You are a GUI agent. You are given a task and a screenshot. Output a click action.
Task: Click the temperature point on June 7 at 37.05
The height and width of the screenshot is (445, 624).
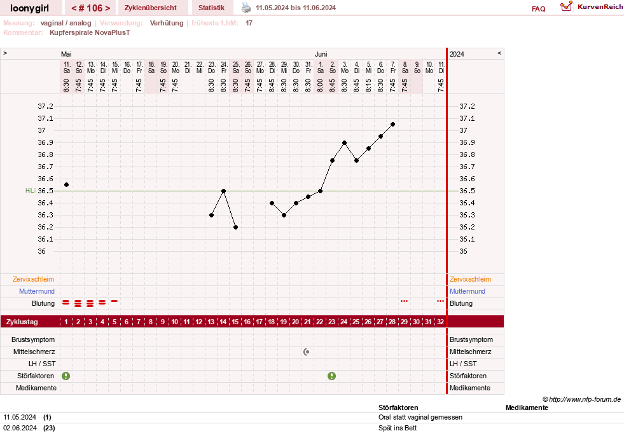click(x=393, y=125)
